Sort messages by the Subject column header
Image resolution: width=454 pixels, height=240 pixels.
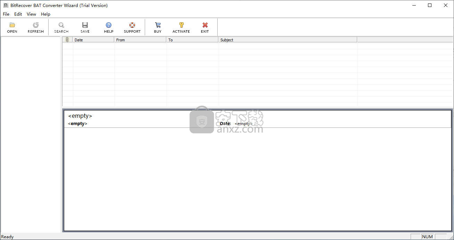pos(288,40)
